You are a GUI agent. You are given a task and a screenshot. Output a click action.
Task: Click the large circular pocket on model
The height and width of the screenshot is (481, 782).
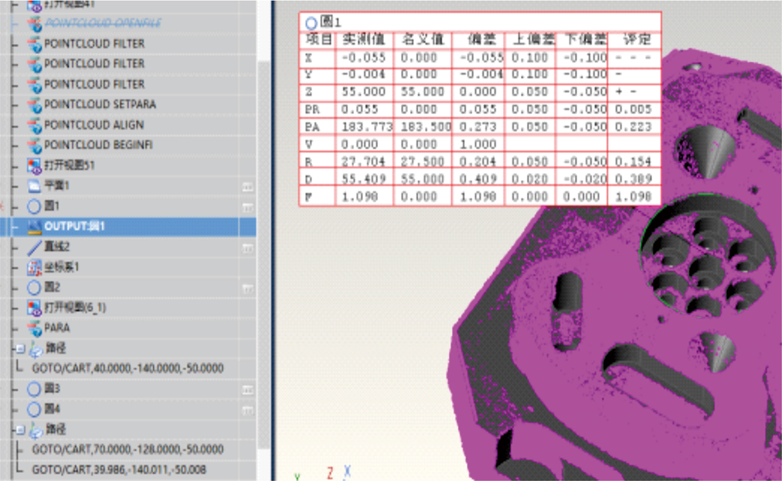point(703,255)
